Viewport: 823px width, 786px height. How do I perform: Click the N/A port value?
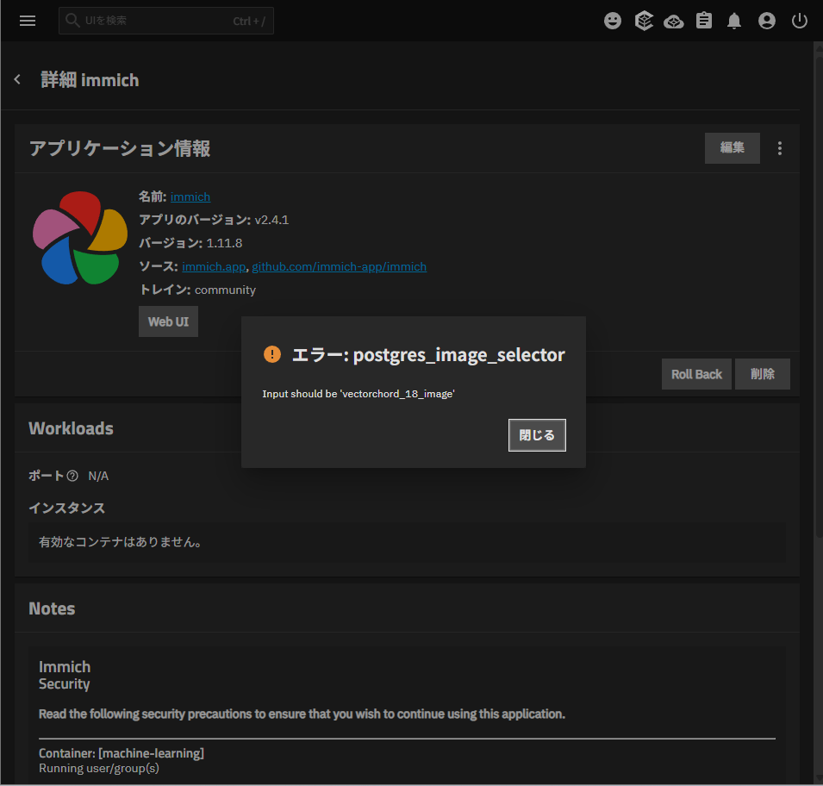pos(98,476)
